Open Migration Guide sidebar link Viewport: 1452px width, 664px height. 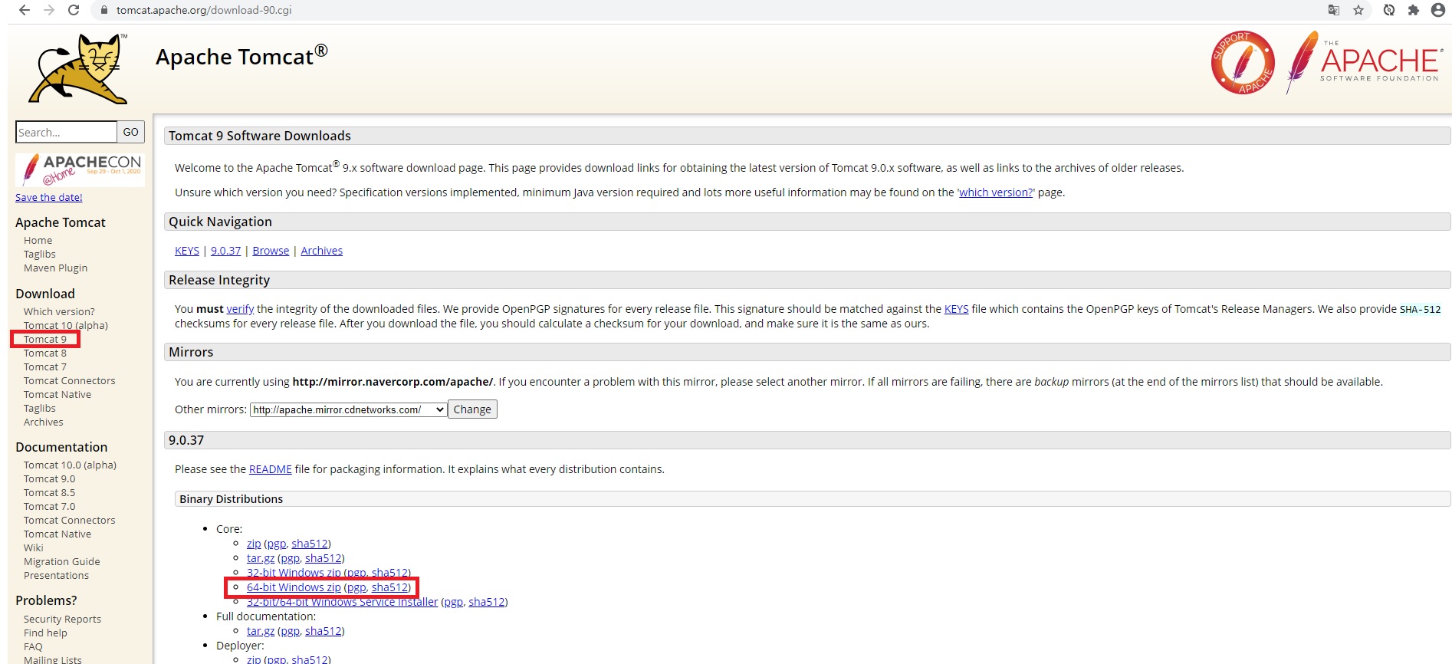point(62,561)
